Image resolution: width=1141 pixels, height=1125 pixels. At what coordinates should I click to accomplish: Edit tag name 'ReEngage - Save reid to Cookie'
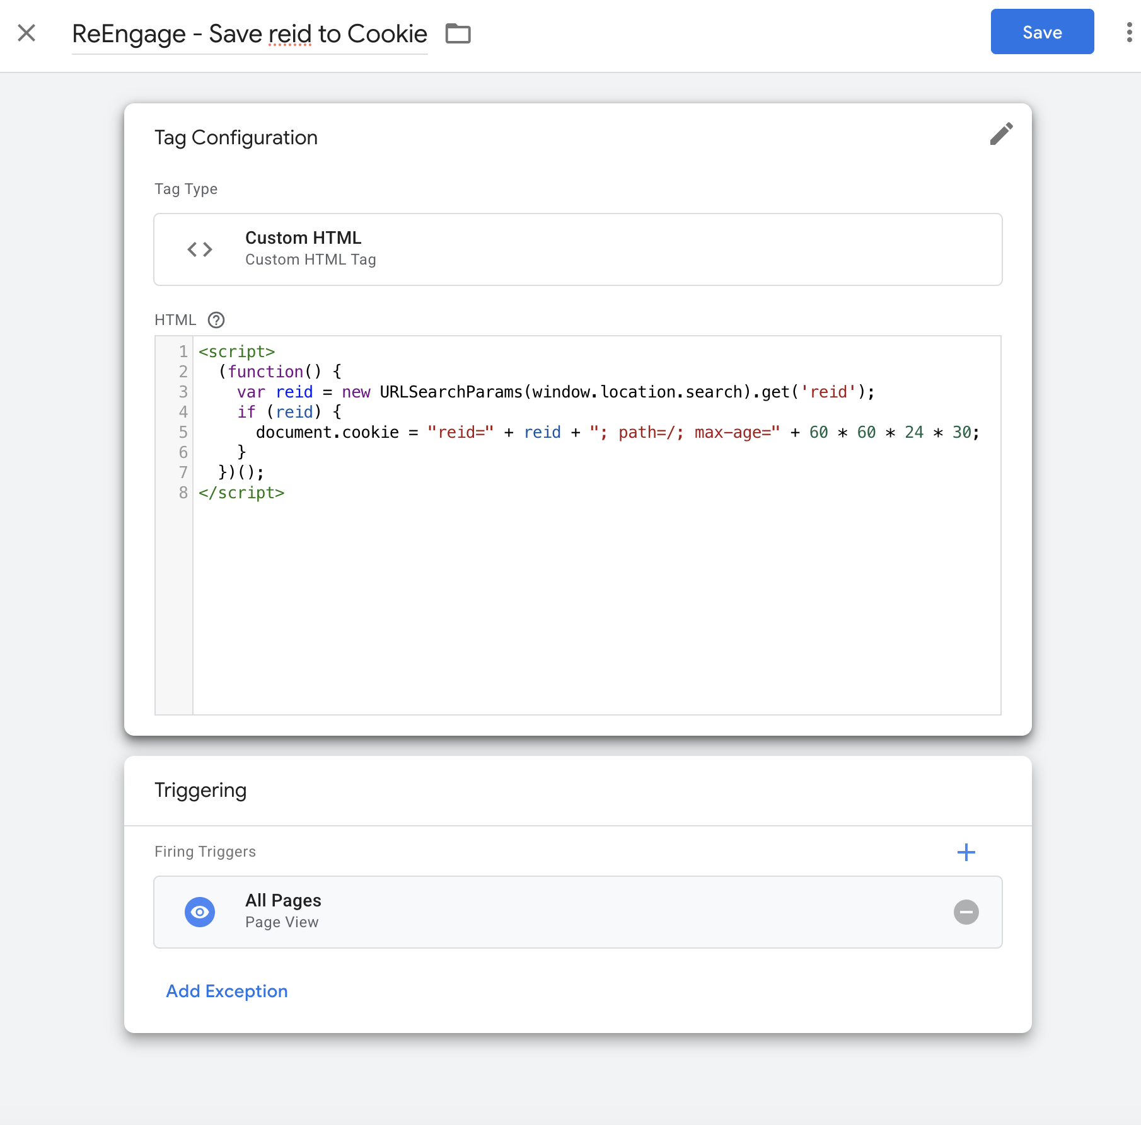pos(250,34)
